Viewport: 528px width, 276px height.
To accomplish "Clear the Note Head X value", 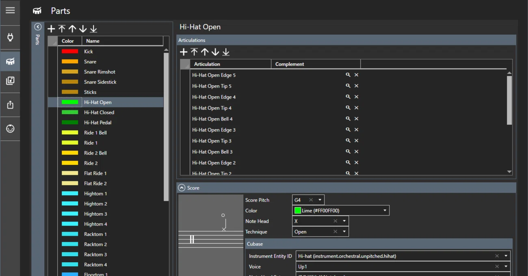I will (x=335, y=221).
